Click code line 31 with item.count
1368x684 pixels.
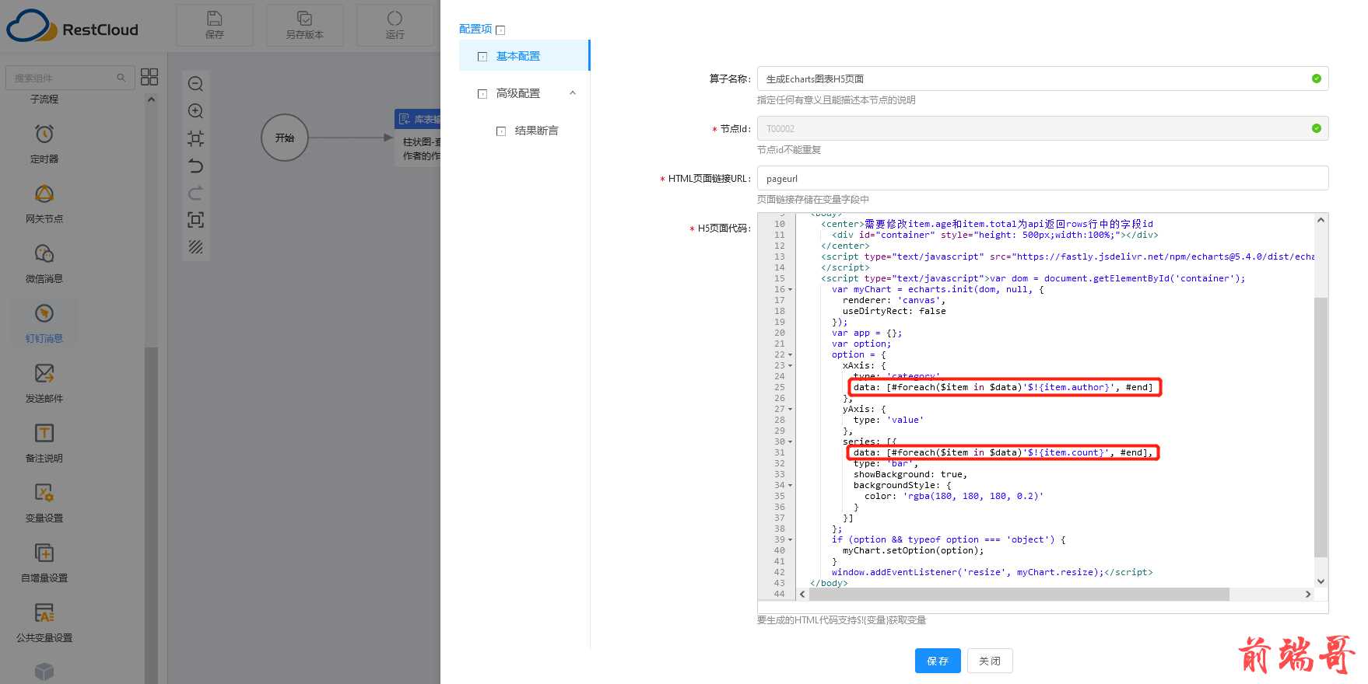(1003, 452)
